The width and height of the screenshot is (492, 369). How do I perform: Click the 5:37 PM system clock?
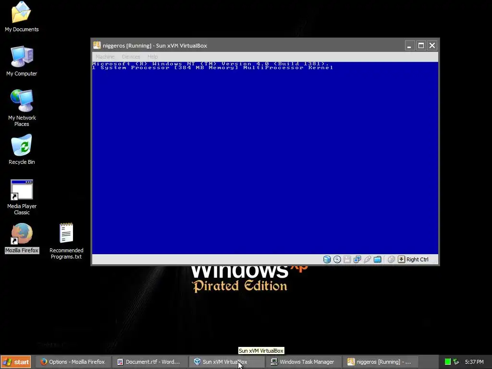click(474, 362)
